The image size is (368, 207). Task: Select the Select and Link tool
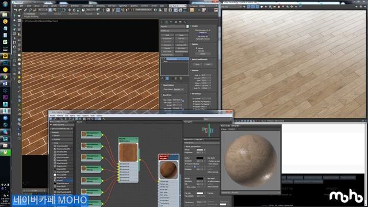pyautogui.click(x=25, y=10)
